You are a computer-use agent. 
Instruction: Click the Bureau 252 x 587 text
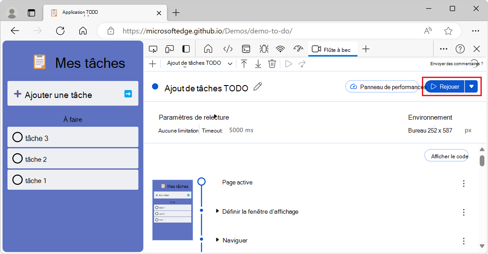click(x=430, y=131)
